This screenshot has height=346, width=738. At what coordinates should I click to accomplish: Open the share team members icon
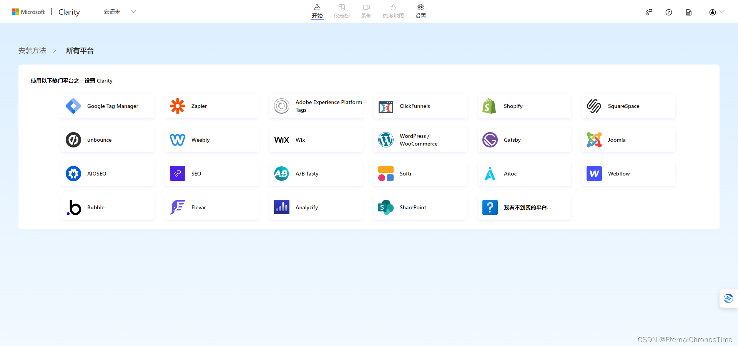[649, 12]
